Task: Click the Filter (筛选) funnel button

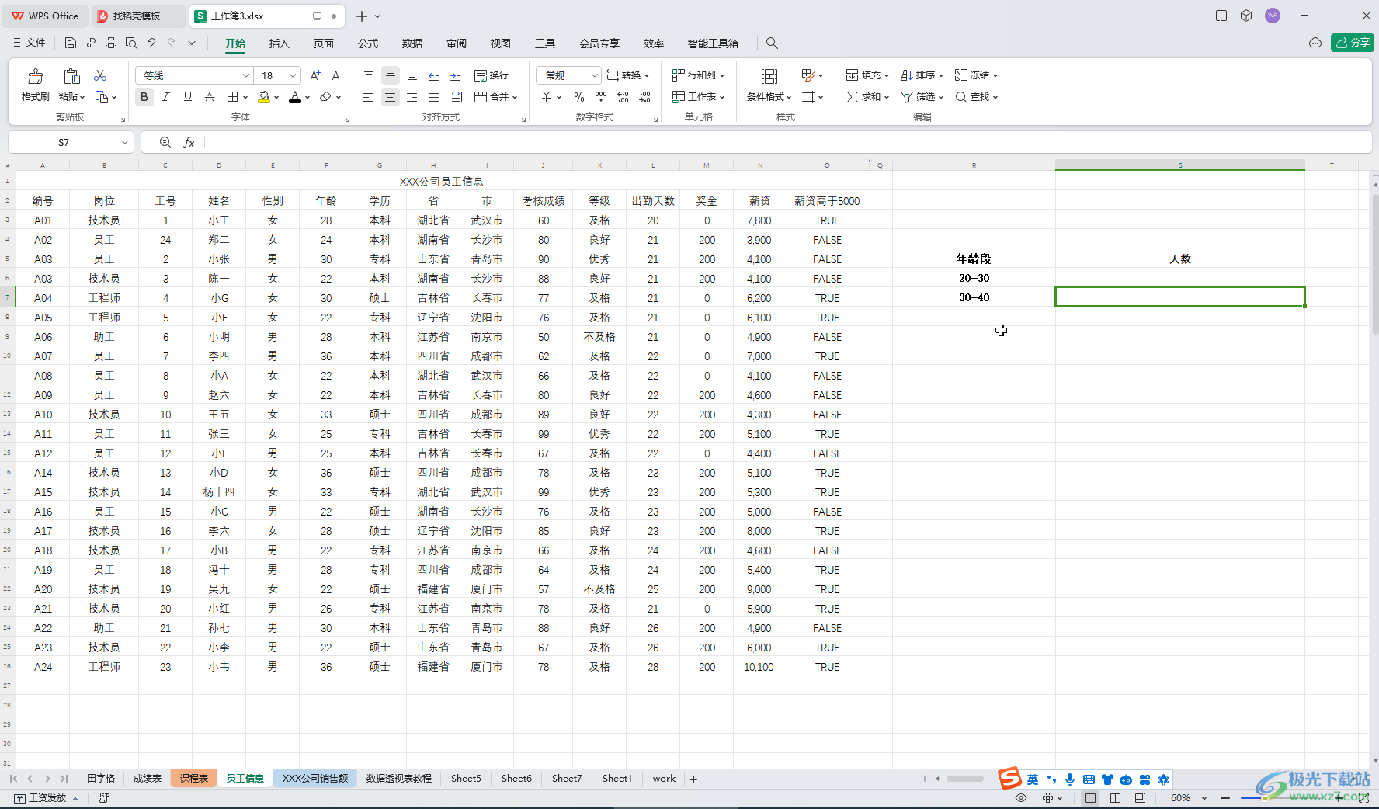Action: pos(922,97)
